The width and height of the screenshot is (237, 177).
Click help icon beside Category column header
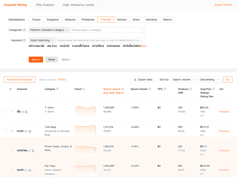(x=57, y=89)
